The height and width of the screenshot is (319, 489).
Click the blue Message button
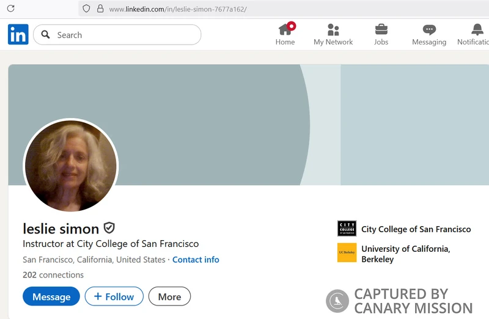[51, 296]
